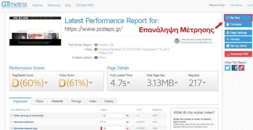The image size is (253, 130).
Task: Switch to History tab
Action: [109, 101]
